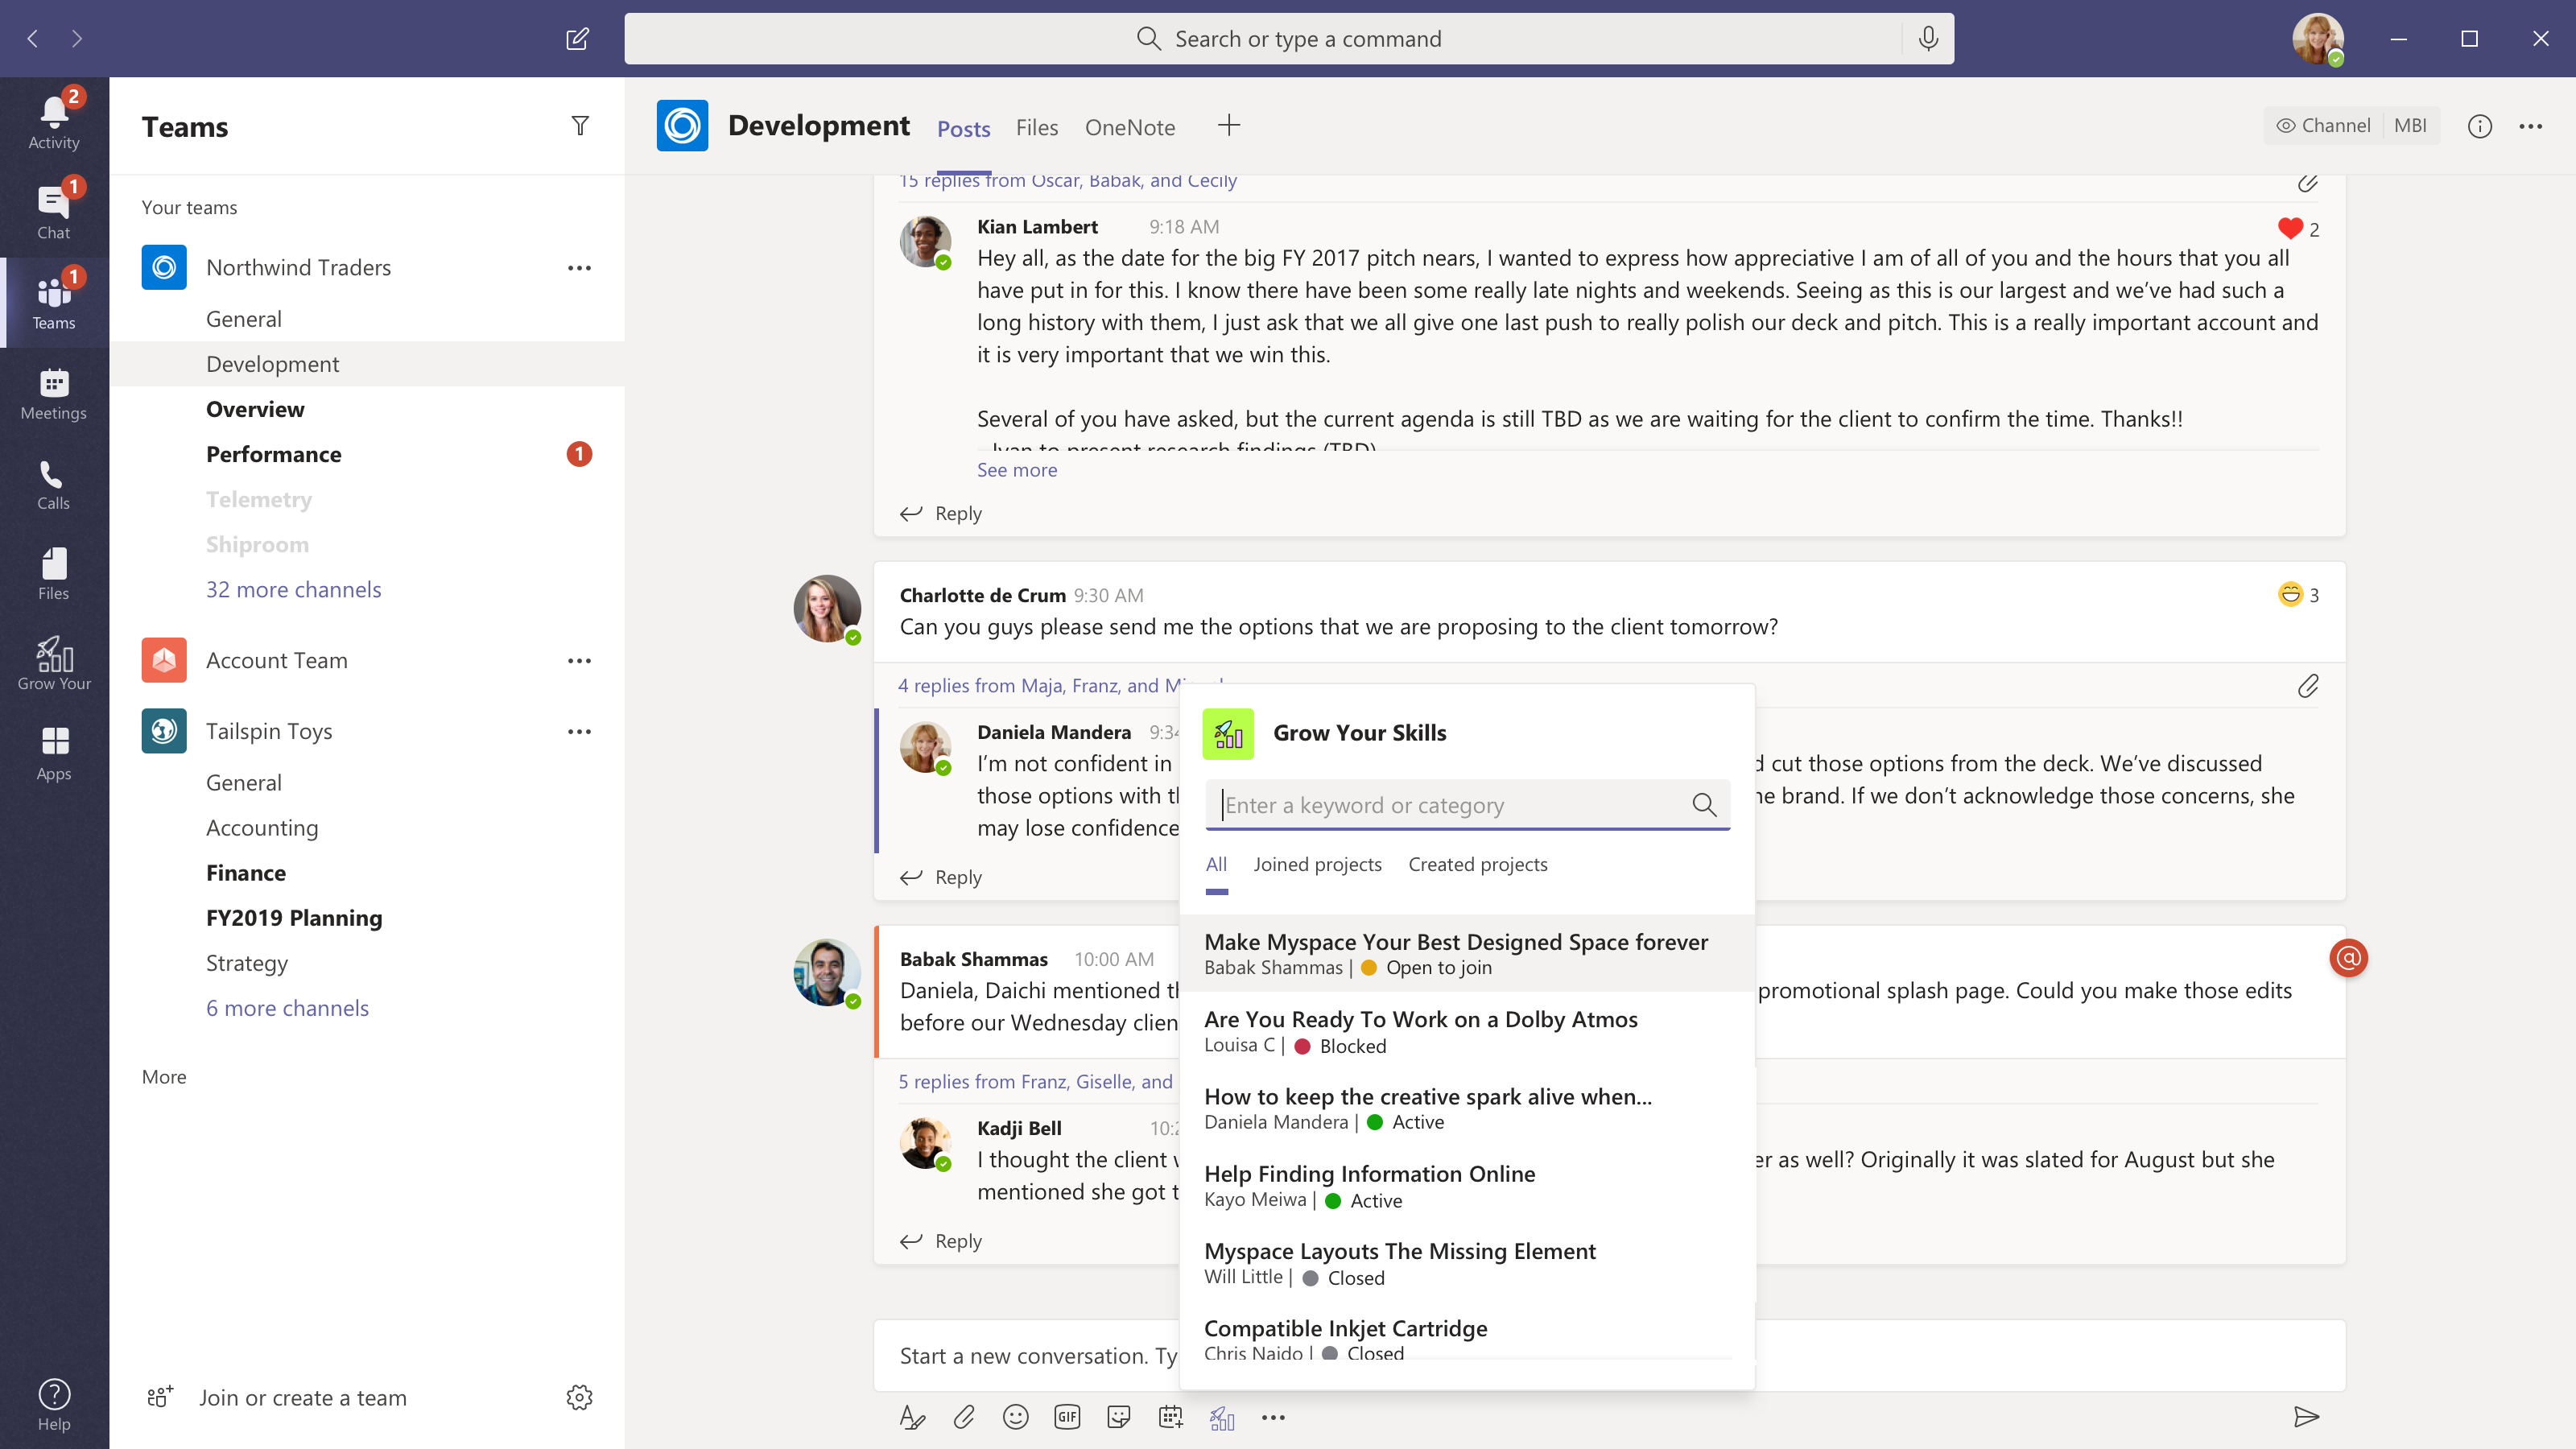
Task: Toggle the Channel notifications eye button
Action: pos(2322,126)
